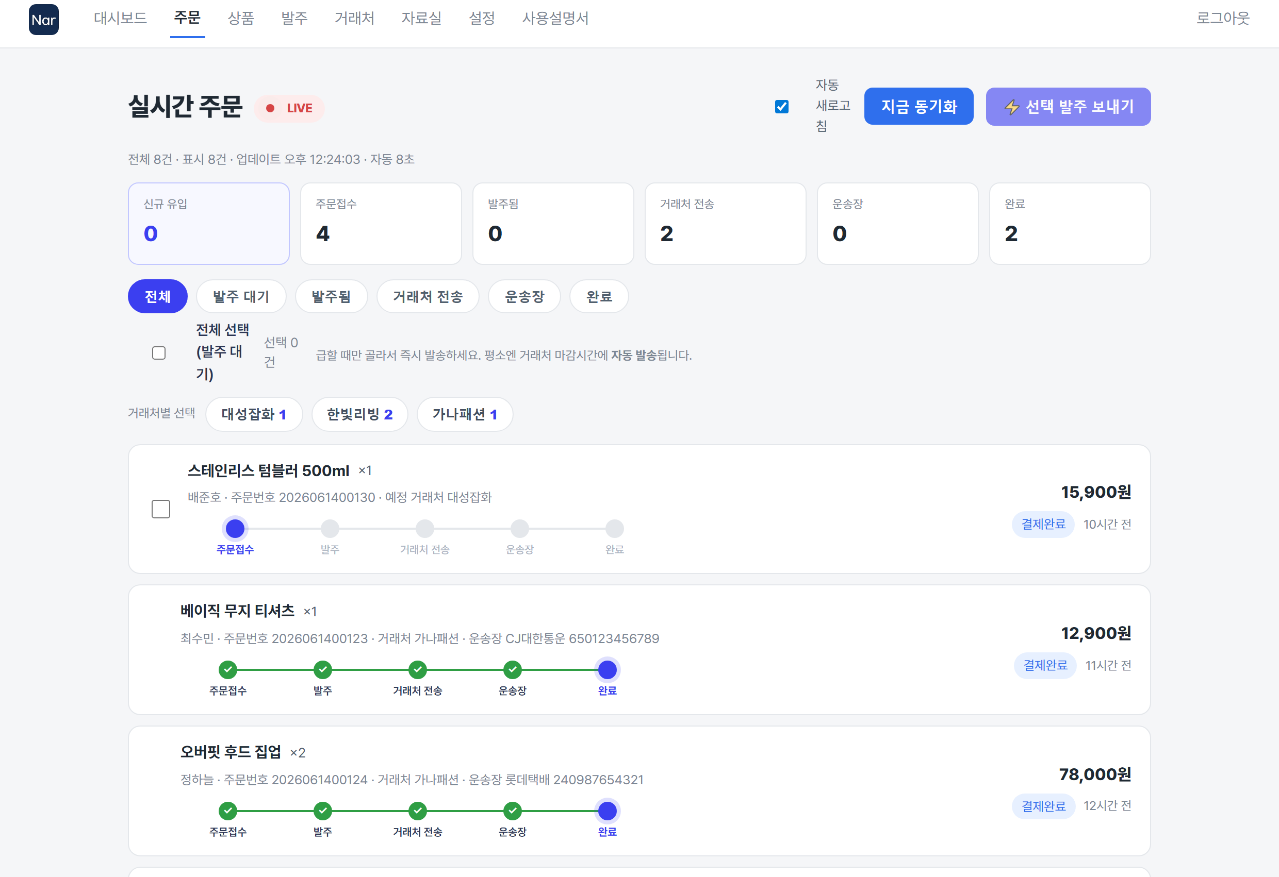Screen dimensions: 1279x877
Task: Click the 지금 동기화 button
Action: [919, 106]
